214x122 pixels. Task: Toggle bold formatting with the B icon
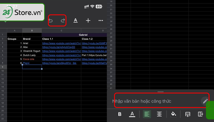120,114
